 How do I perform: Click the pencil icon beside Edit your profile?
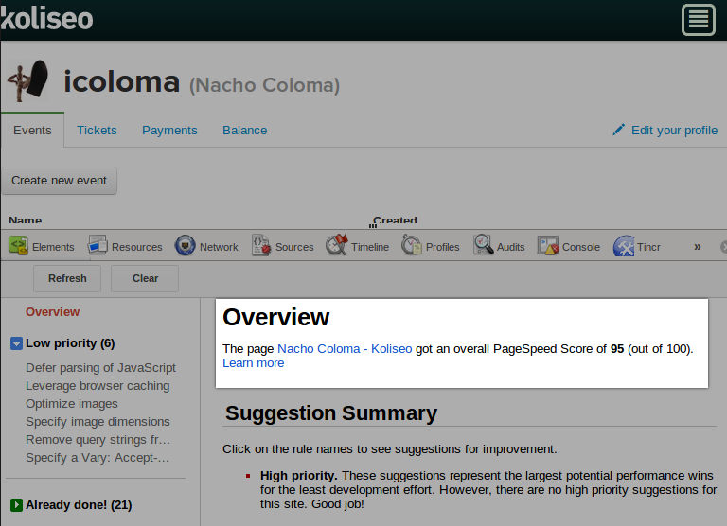tap(618, 130)
